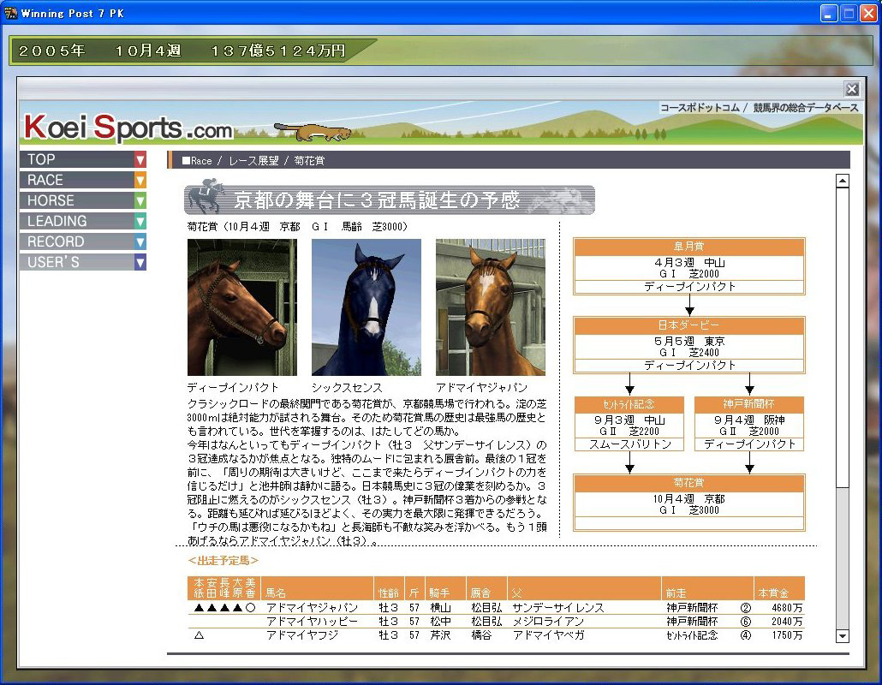This screenshot has width=882, height=685.
Task: Select シックスセンス horse portrait
Action: coord(367,307)
